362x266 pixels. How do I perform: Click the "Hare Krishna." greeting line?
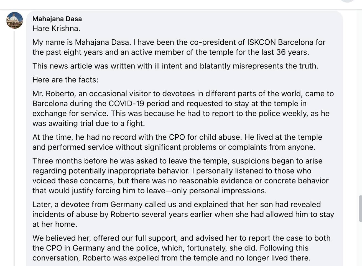(x=56, y=29)
